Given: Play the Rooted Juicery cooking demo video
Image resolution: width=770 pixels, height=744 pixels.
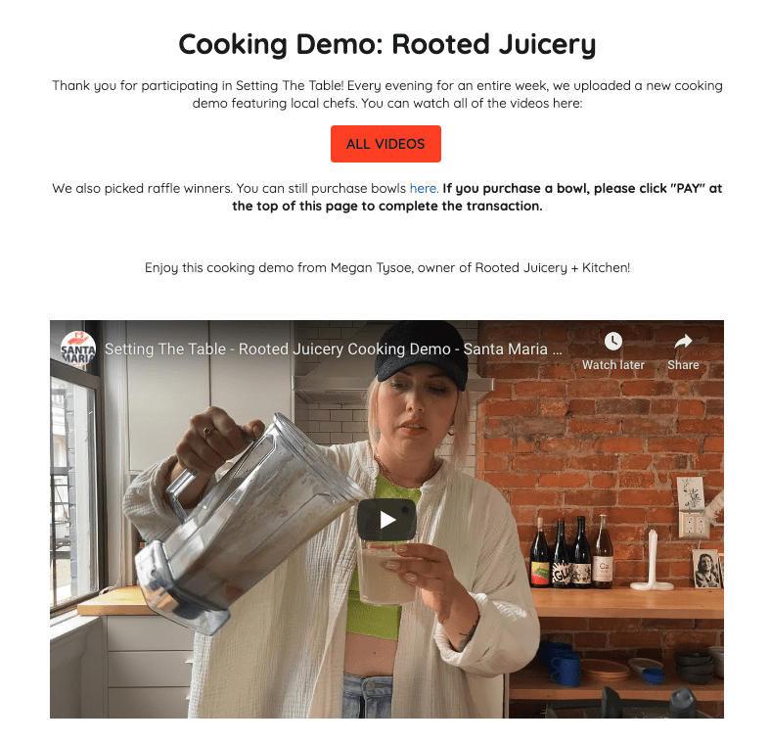Looking at the screenshot, I should point(386,520).
